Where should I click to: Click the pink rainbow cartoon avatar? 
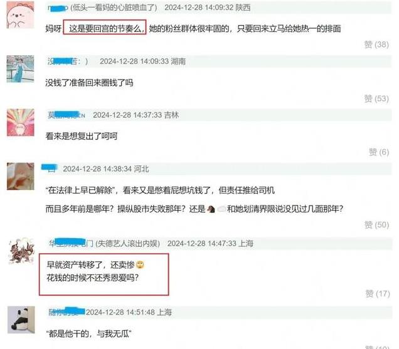coord(20,123)
